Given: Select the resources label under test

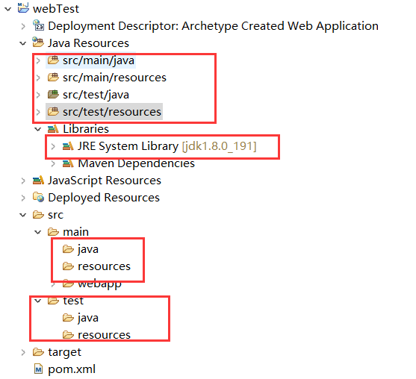Looking at the screenshot, I should point(105,335).
